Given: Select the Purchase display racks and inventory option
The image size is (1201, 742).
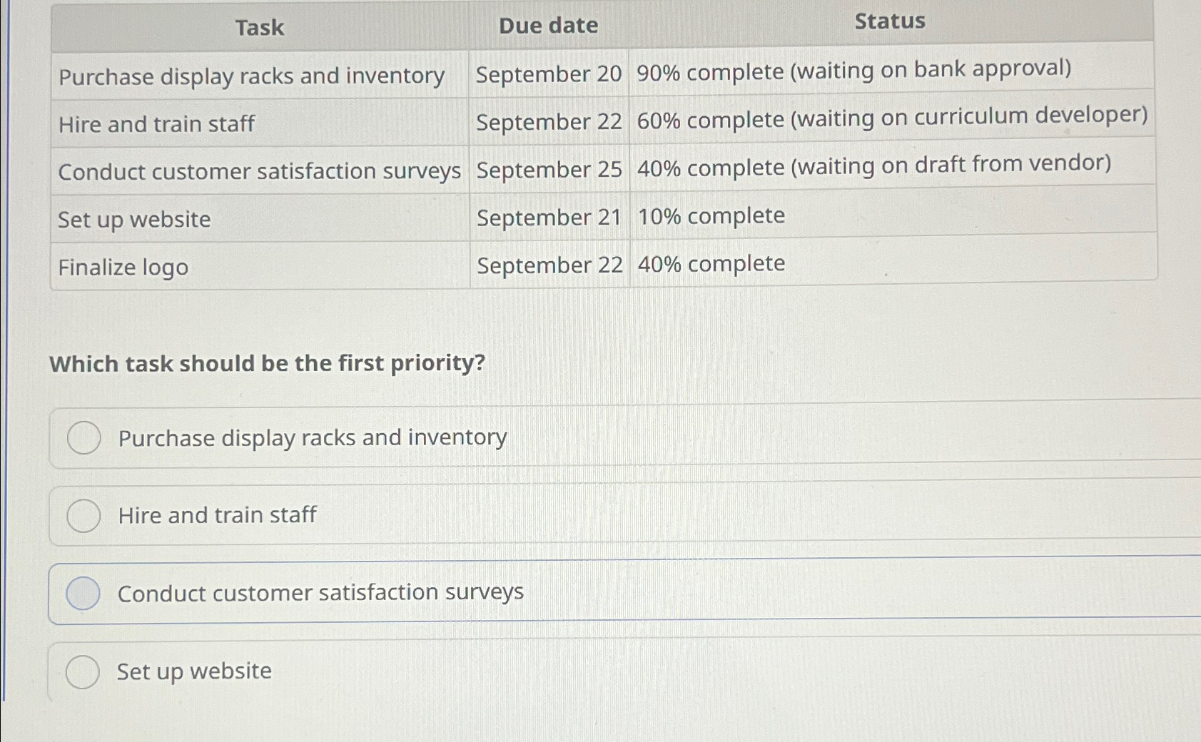Looking at the screenshot, I should point(83,437).
